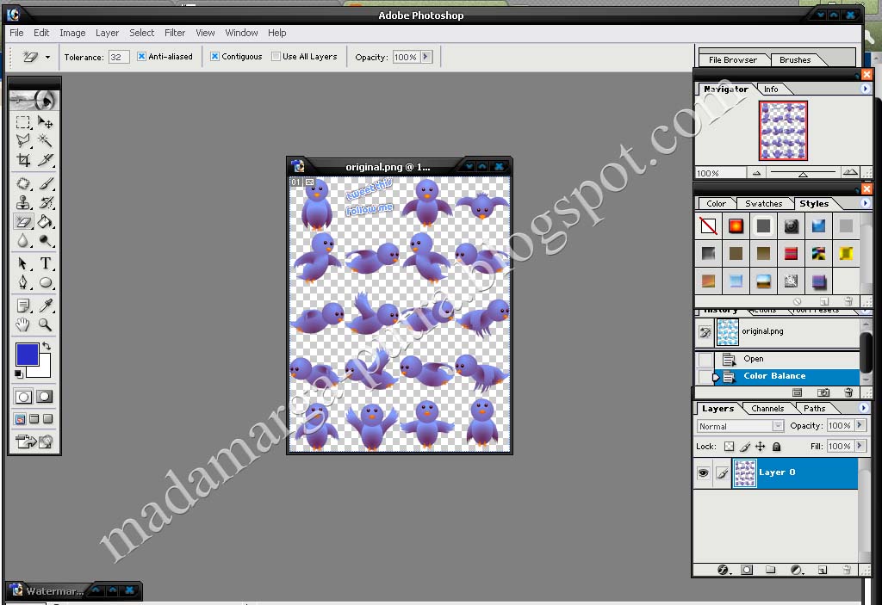Select the Dodge tool
The image size is (882, 605).
pos(45,241)
